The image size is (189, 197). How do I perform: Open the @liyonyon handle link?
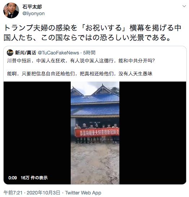click(34, 13)
